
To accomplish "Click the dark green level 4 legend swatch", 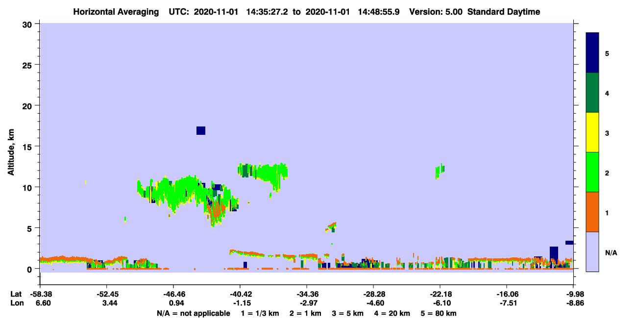I will [x=592, y=93].
